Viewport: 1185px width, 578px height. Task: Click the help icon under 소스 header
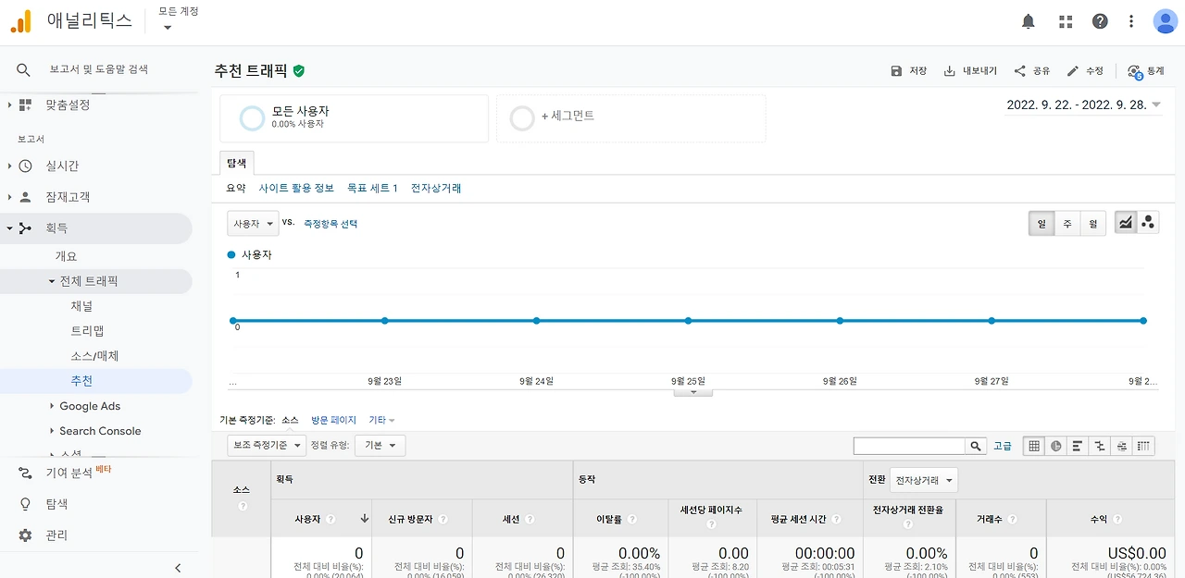coord(243,506)
